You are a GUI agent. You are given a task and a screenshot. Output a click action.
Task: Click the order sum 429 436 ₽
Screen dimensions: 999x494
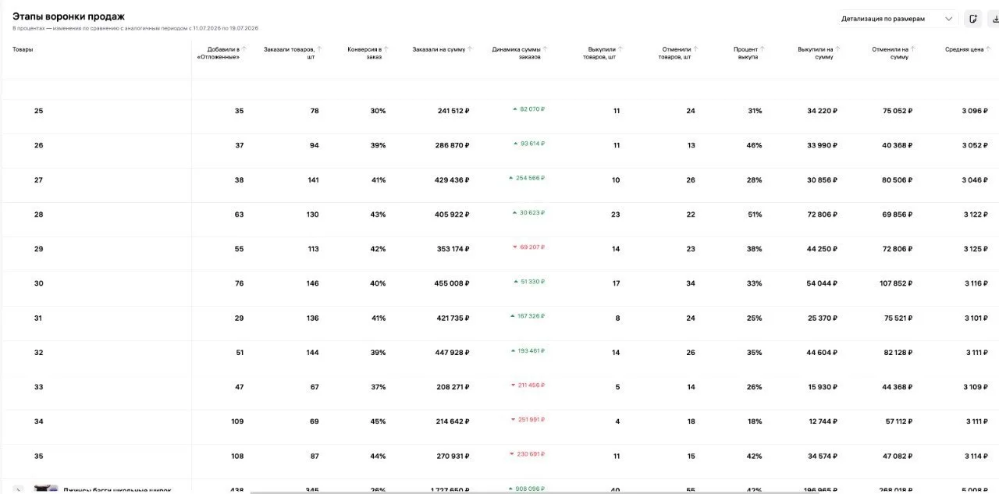pos(453,180)
